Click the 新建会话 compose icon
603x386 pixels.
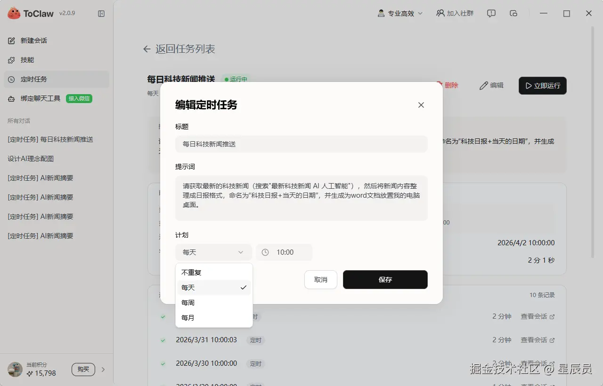(12, 40)
